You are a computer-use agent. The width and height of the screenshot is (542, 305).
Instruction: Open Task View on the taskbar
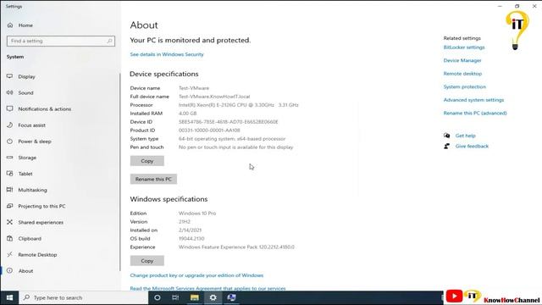[175, 297]
